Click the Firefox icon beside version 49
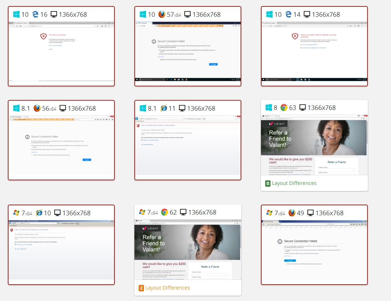Image resolution: width=391 pixels, height=301 pixels. (x=292, y=213)
